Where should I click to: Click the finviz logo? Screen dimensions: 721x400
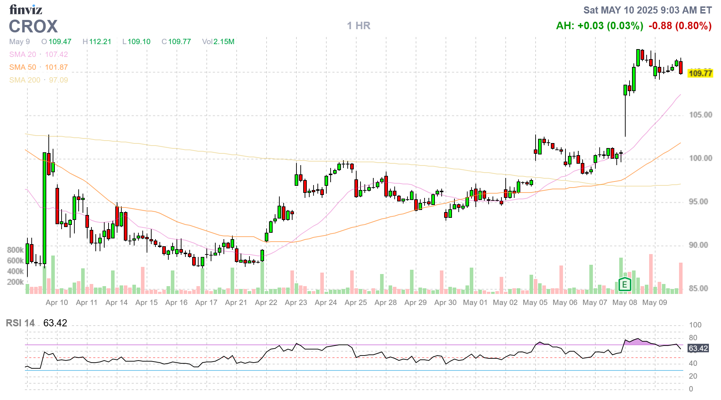26,10
